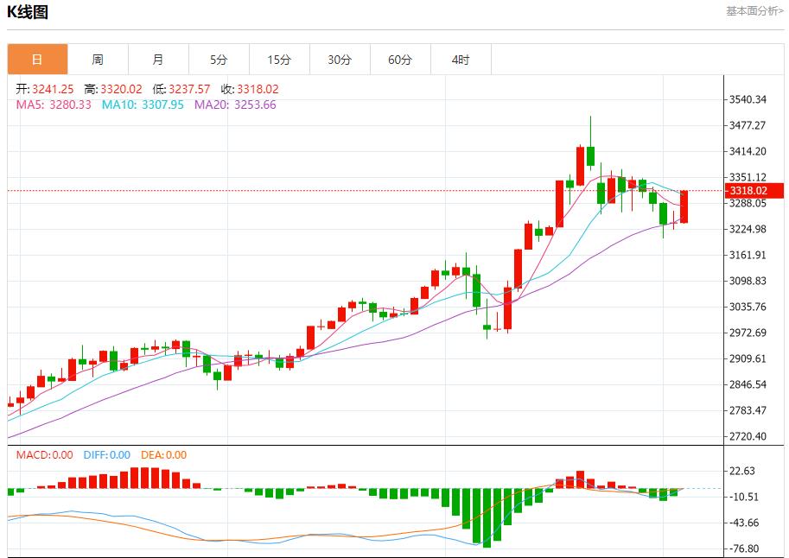Click the red 3318.02 current price tag
Viewport: 789px width, 558px height.
coord(754,191)
